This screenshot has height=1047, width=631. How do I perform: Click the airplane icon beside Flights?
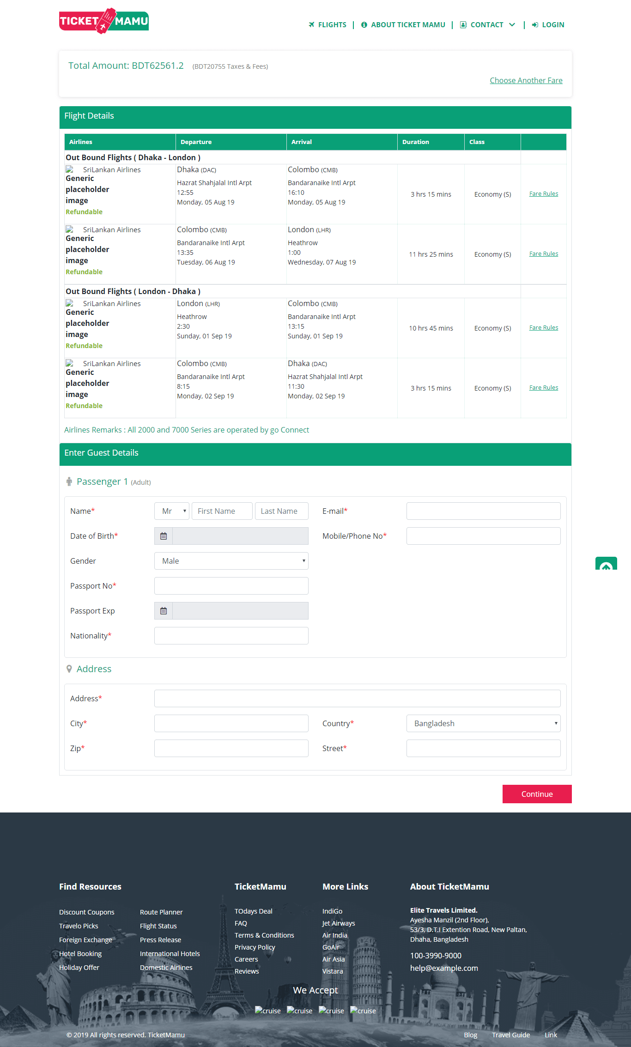pos(311,25)
